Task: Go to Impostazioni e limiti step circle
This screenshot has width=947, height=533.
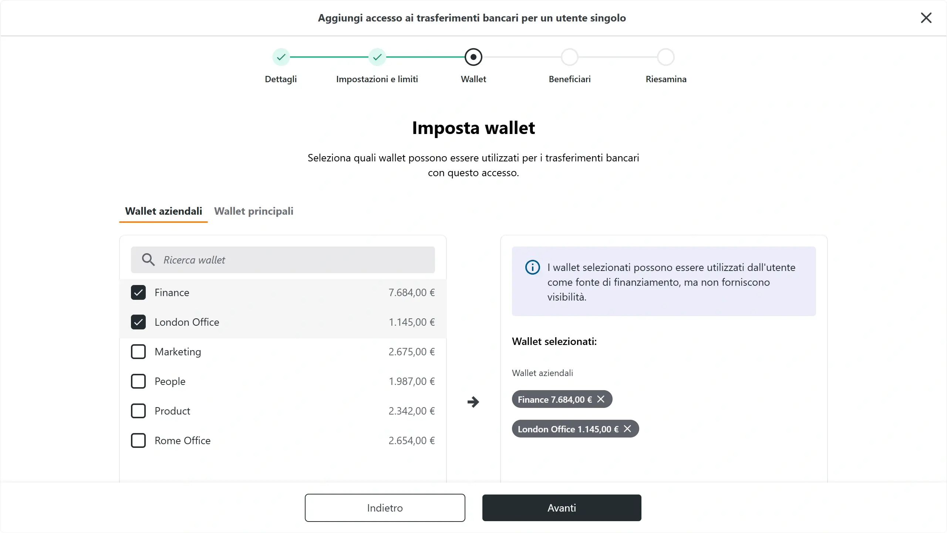Action: pyautogui.click(x=377, y=57)
